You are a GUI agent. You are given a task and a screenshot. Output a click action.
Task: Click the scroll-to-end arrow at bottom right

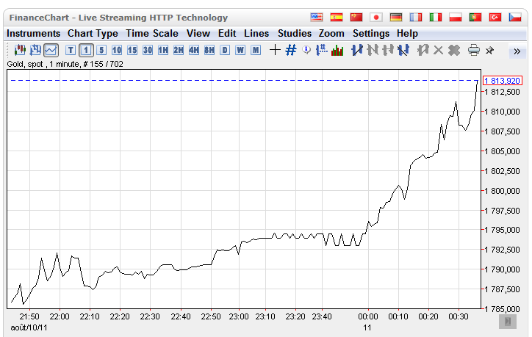coord(507,320)
